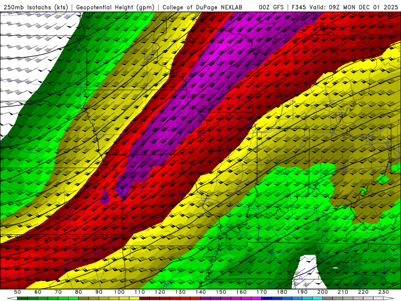Click the '00Z GFS' model run label

(271, 7)
